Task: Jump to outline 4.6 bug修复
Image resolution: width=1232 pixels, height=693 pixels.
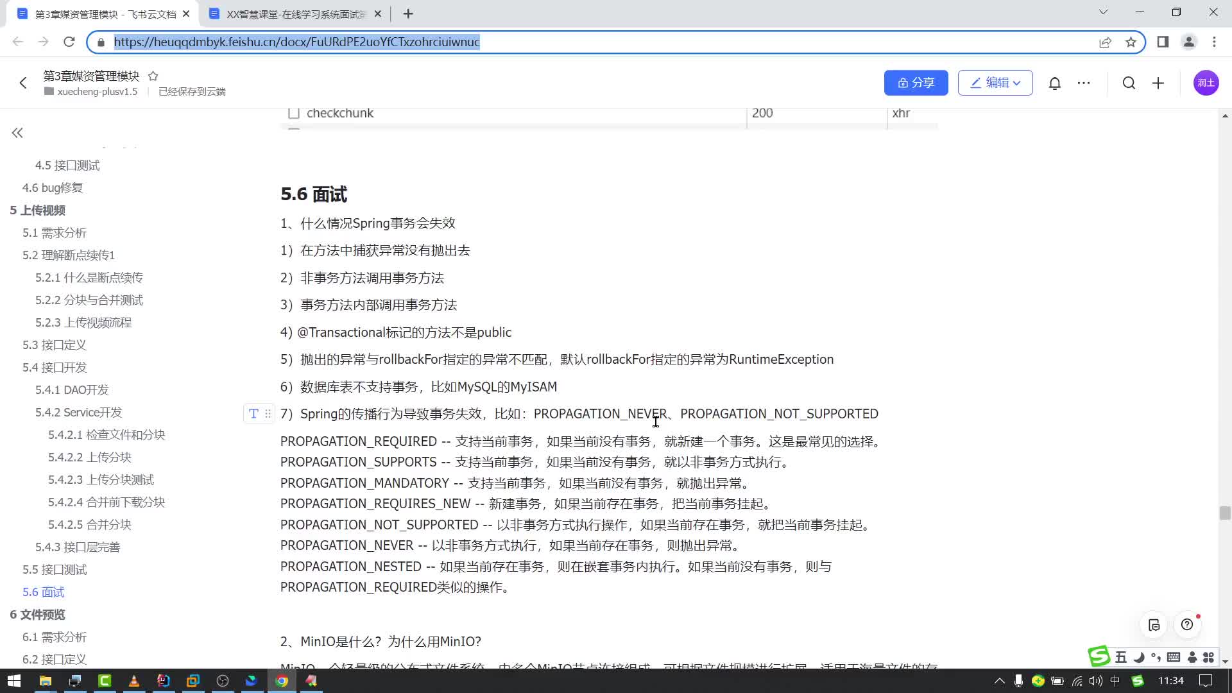Action: pyautogui.click(x=53, y=188)
